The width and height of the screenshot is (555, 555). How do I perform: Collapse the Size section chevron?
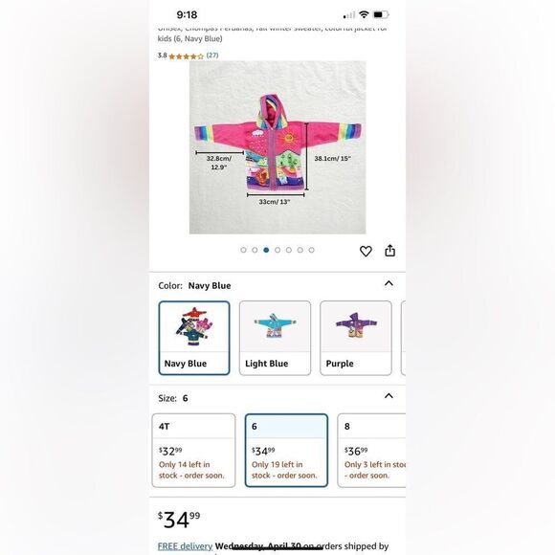(388, 396)
